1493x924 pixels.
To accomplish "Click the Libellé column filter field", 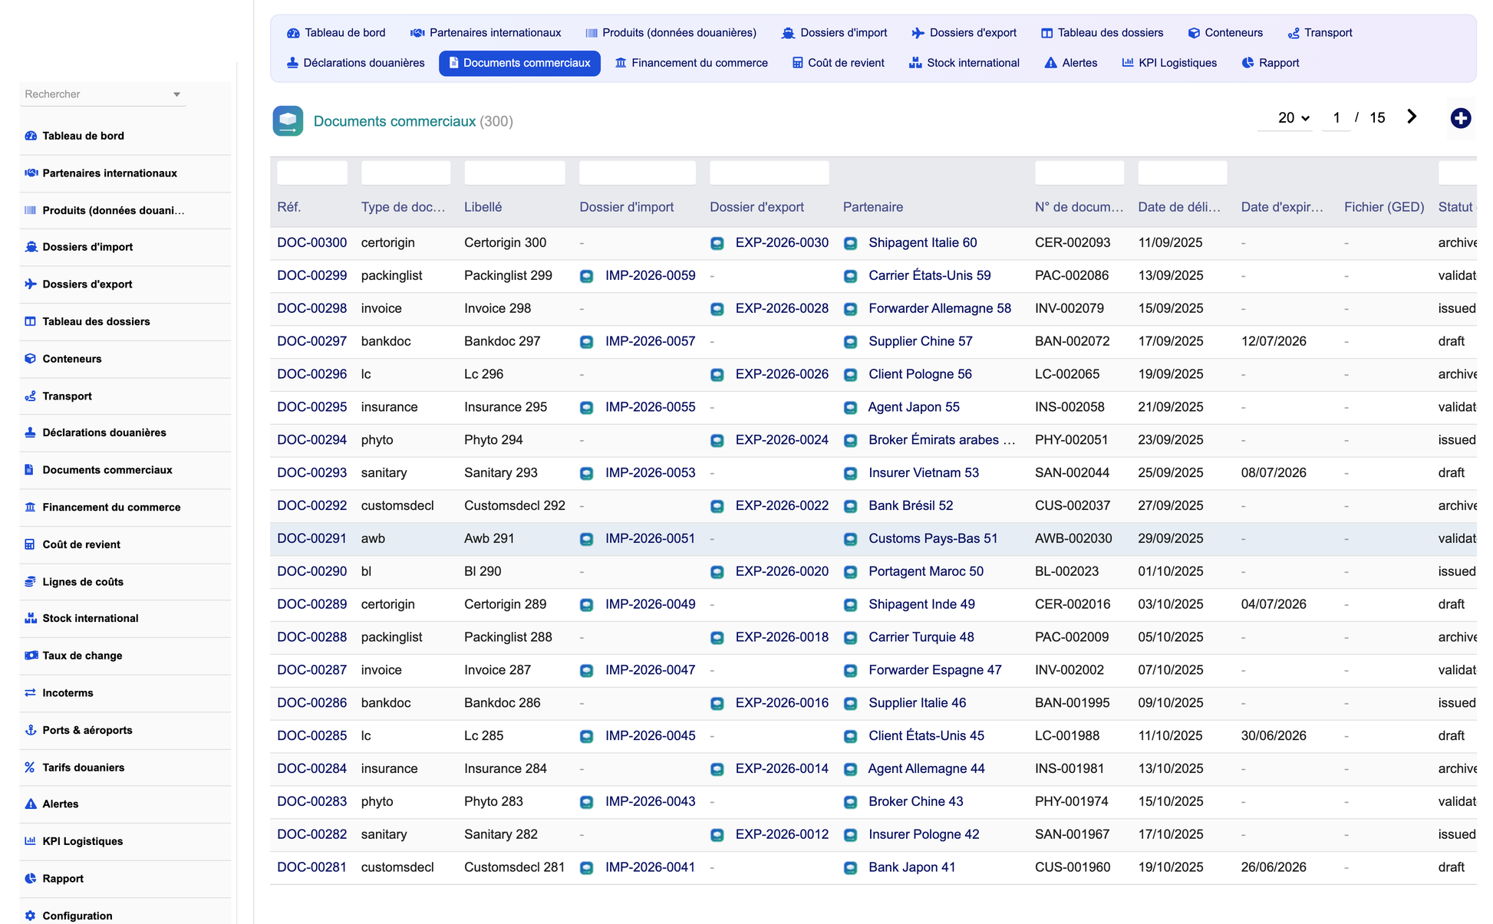I will tap(515, 173).
